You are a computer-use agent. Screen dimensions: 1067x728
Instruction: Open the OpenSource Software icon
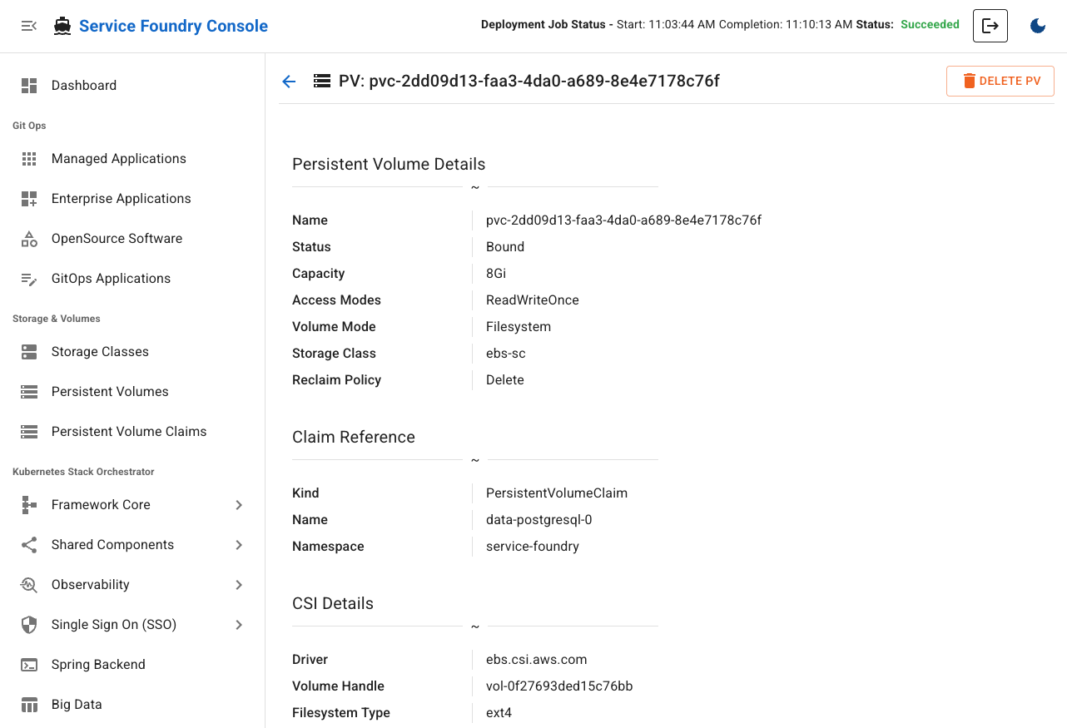click(29, 238)
